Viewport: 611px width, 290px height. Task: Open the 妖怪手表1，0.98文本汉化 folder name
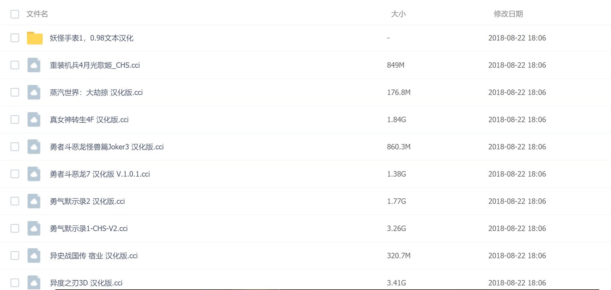coord(91,38)
